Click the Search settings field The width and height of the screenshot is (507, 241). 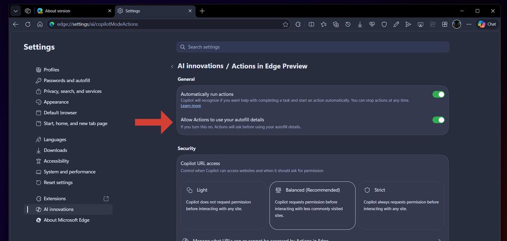(313, 47)
